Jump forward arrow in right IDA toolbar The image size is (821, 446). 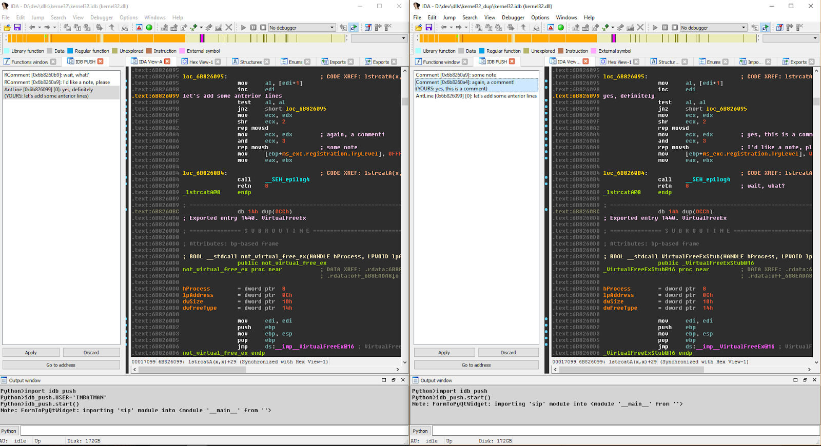[x=459, y=28]
